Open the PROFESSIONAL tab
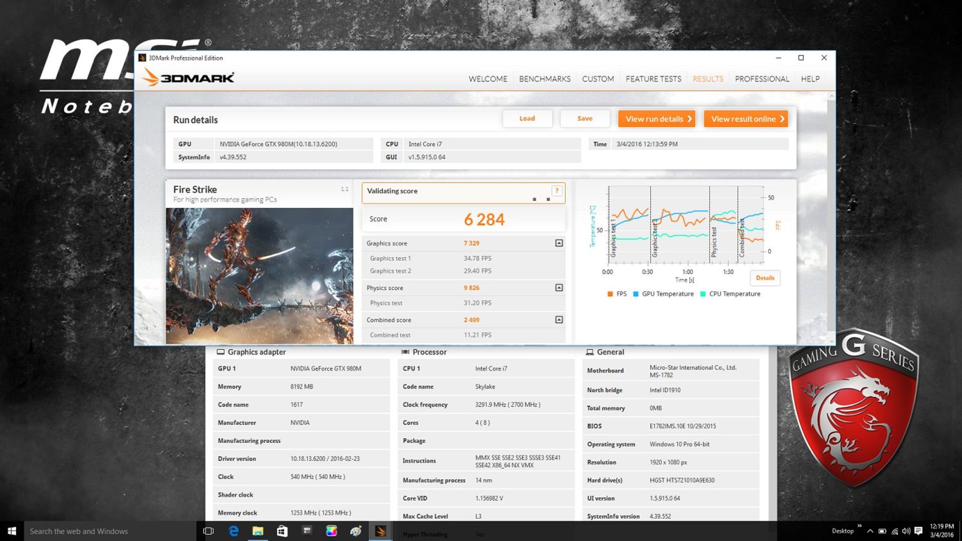 [x=762, y=79]
